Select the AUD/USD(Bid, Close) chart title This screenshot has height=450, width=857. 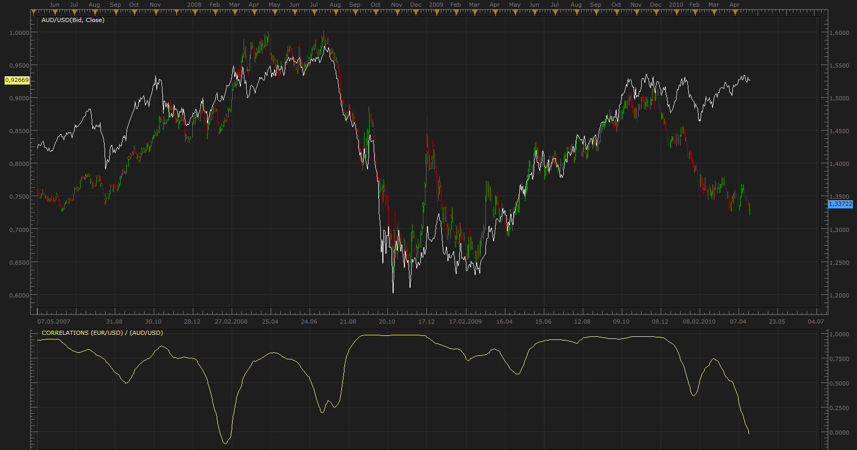73,20
